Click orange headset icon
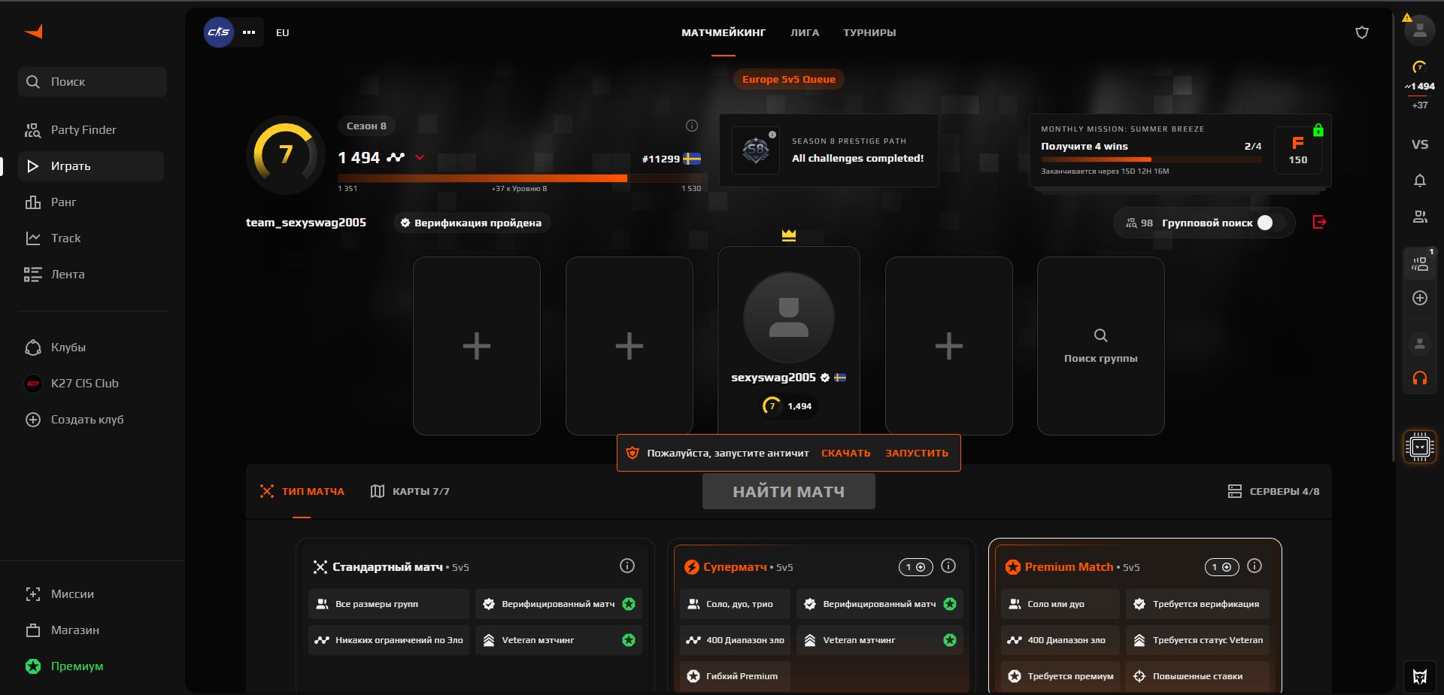Viewport: 1444px width, 695px height. point(1420,378)
